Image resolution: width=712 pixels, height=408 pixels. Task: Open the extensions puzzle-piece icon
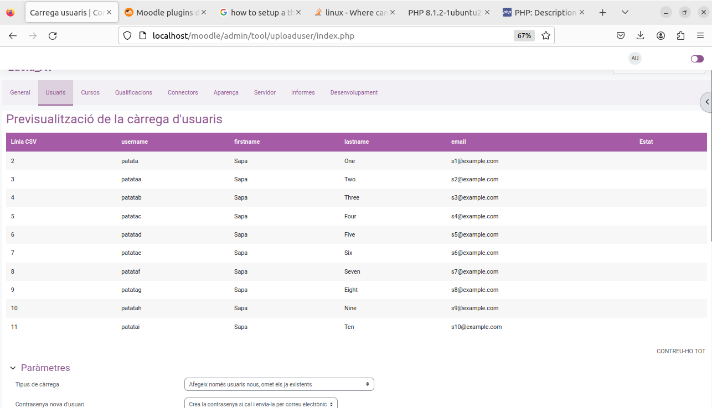[x=680, y=35]
